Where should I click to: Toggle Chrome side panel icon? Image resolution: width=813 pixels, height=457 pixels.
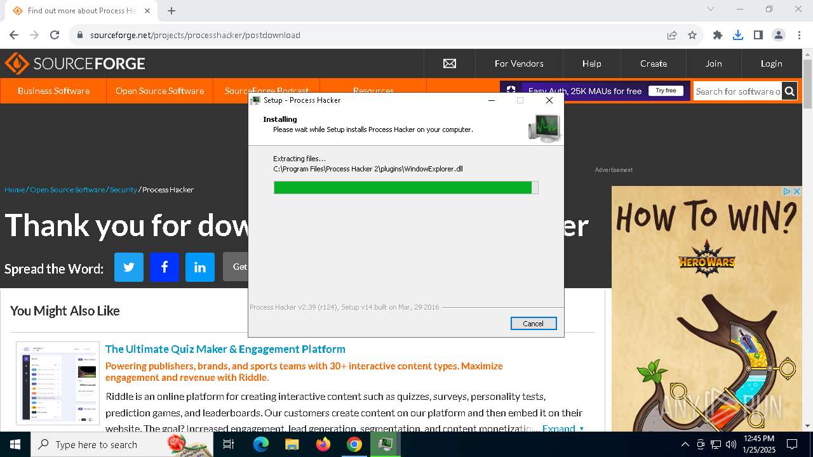pos(758,35)
